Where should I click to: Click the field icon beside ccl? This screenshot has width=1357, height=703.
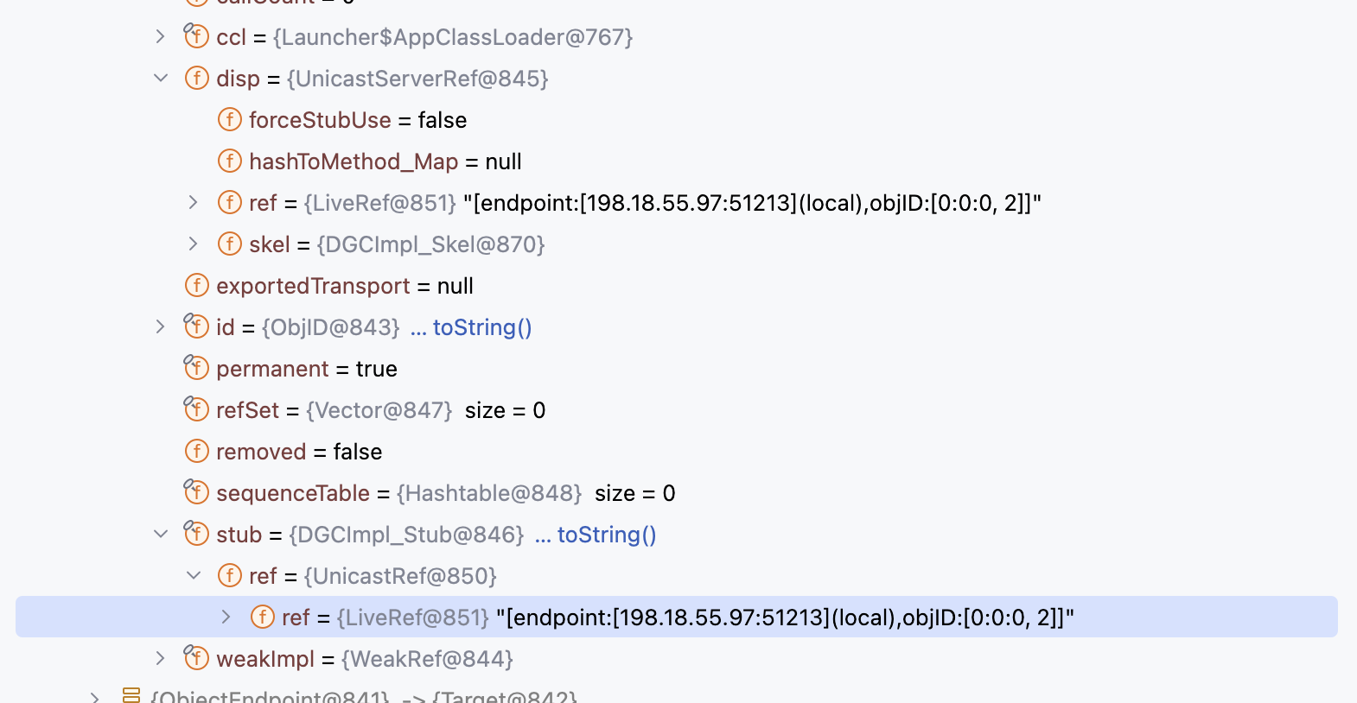(197, 37)
